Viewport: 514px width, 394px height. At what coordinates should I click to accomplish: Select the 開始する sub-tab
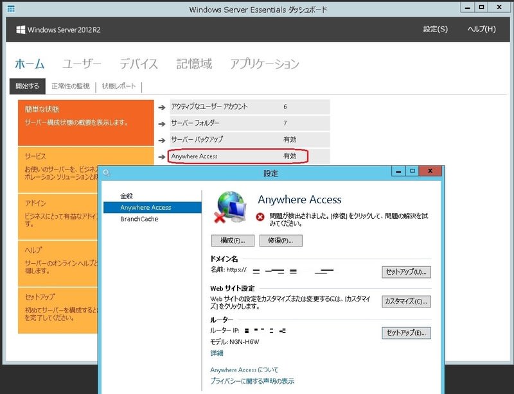click(x=27, y=86)
